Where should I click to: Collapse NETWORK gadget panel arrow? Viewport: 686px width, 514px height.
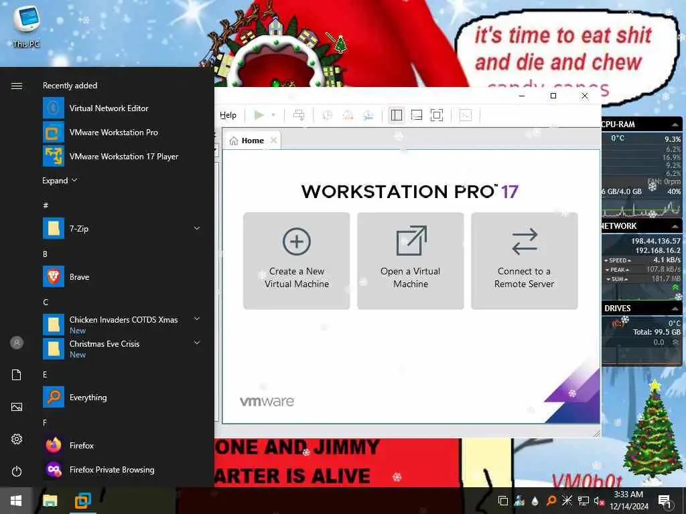click(675, 226)
